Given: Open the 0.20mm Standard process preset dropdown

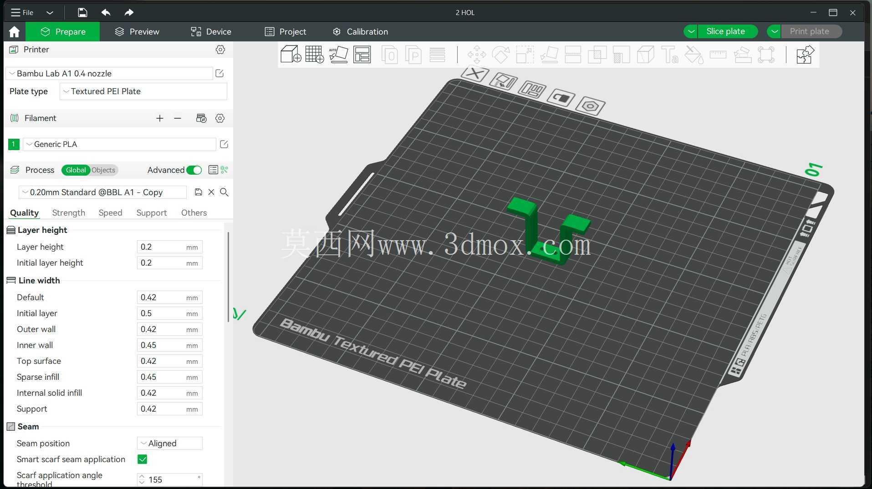Looking at the screenshot, I should coord(102,192).
